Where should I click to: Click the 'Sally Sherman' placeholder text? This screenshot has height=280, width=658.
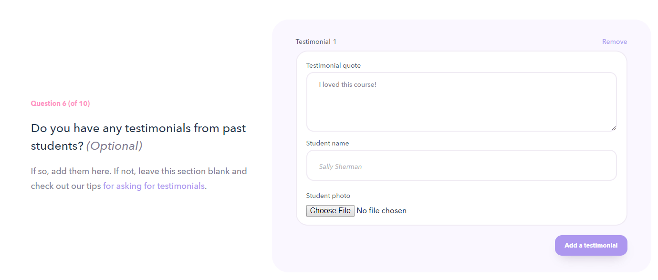340,167
